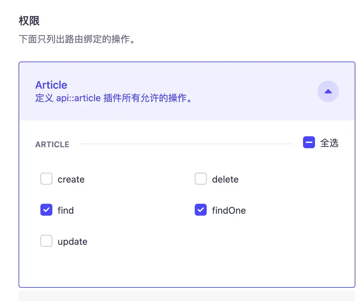Screen dimensions: 363x301
Task: Uncheck the findOne permission checkbox
Action: click(x=200, y=210)
